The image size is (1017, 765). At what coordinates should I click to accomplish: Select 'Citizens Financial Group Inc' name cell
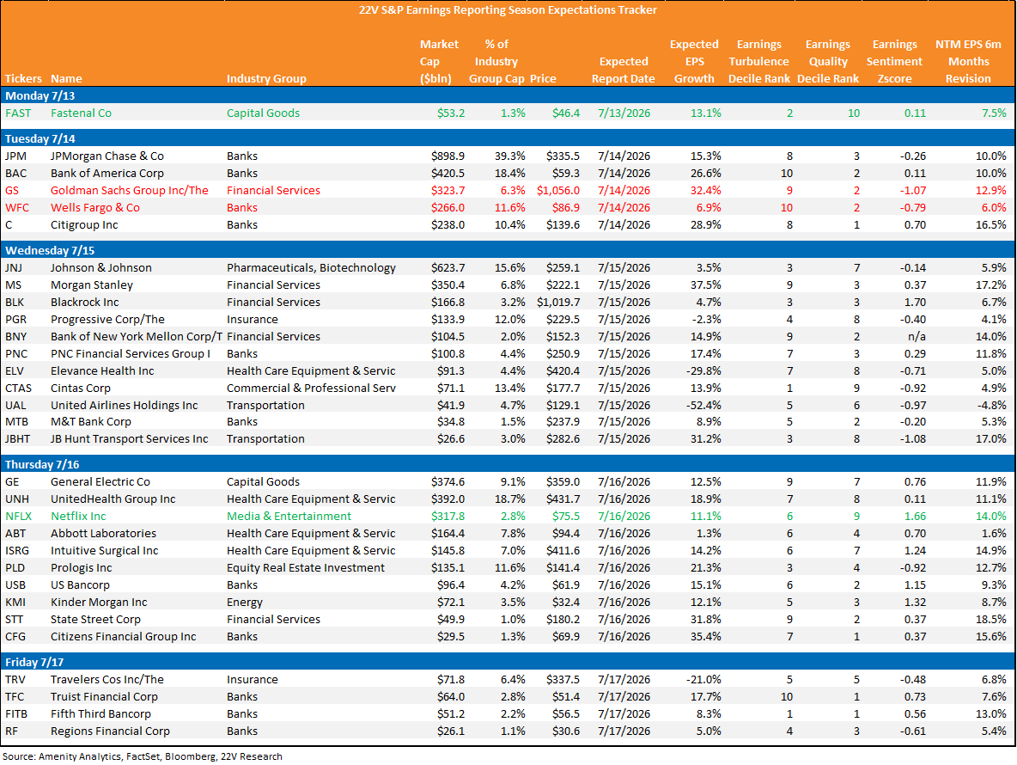[123, 637]
